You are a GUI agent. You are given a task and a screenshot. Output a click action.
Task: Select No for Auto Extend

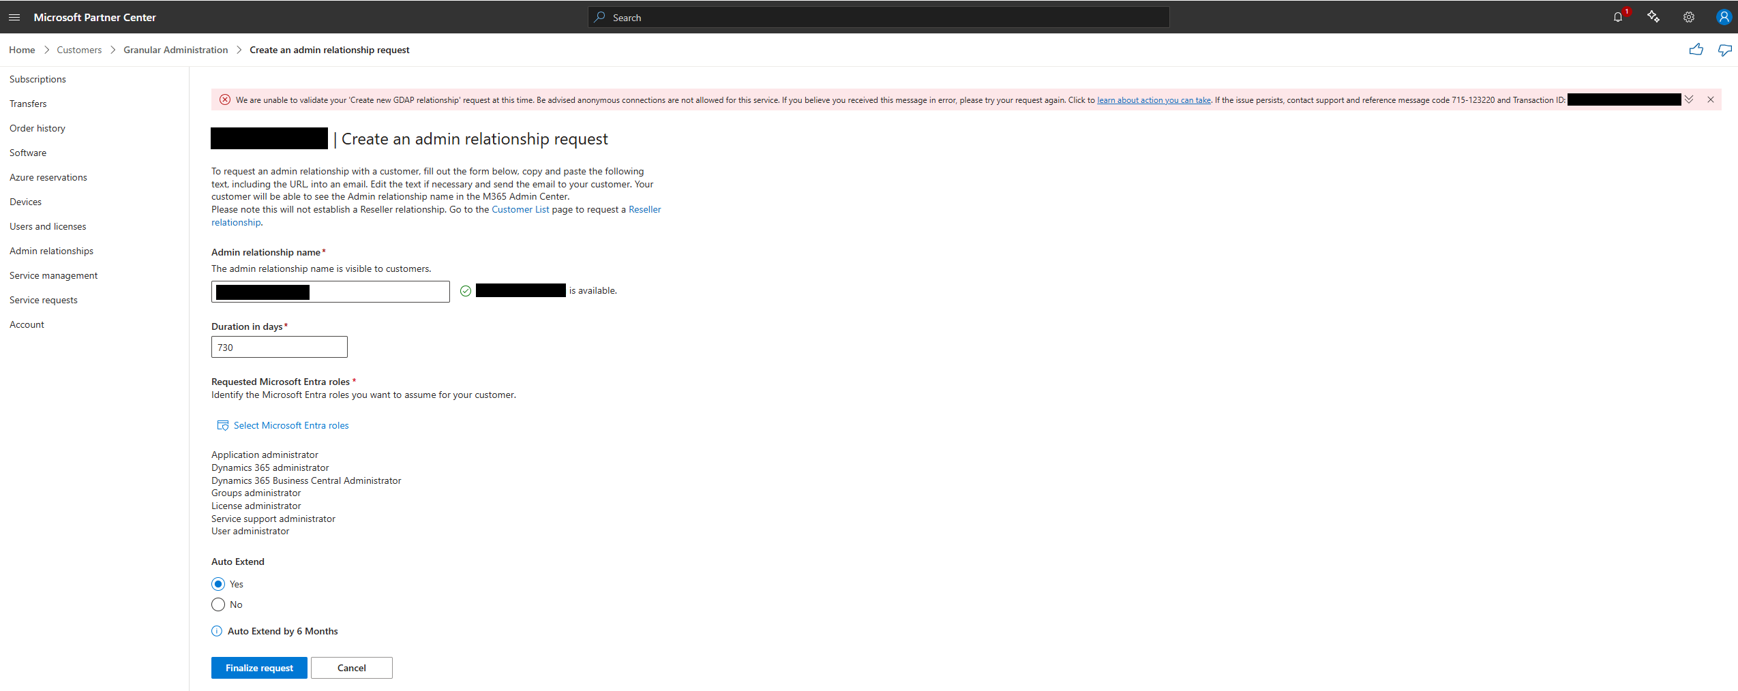(218, 604)
